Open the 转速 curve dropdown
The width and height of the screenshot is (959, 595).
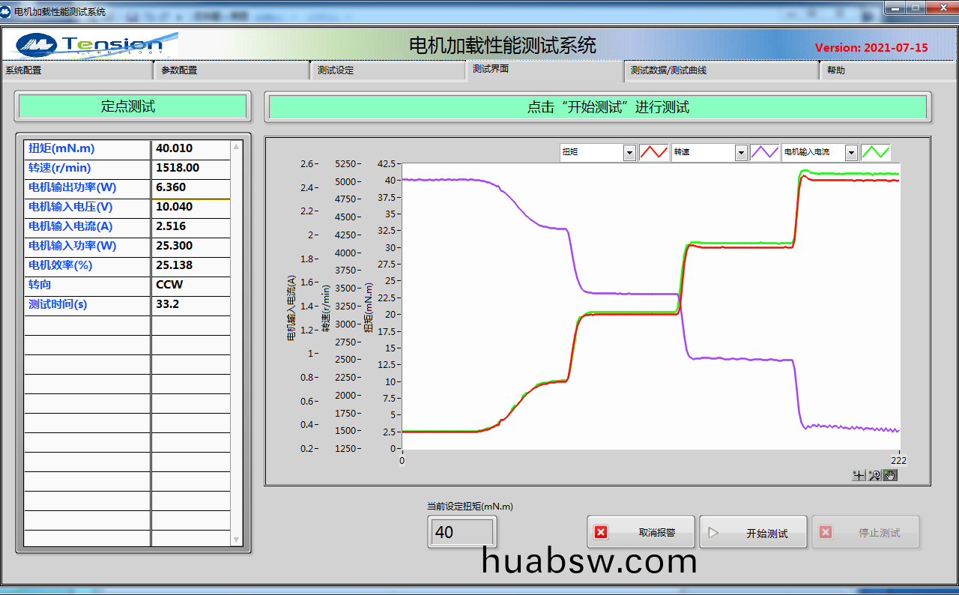tap(740, 153)
